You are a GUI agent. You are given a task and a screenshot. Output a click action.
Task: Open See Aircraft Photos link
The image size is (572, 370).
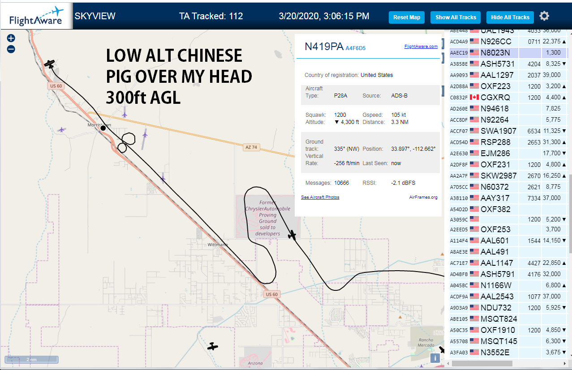point(320,197)
